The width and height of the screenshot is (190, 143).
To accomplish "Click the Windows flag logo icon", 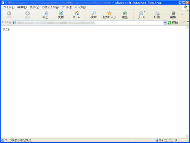I will pyautogui.click(x=185, y=7).
